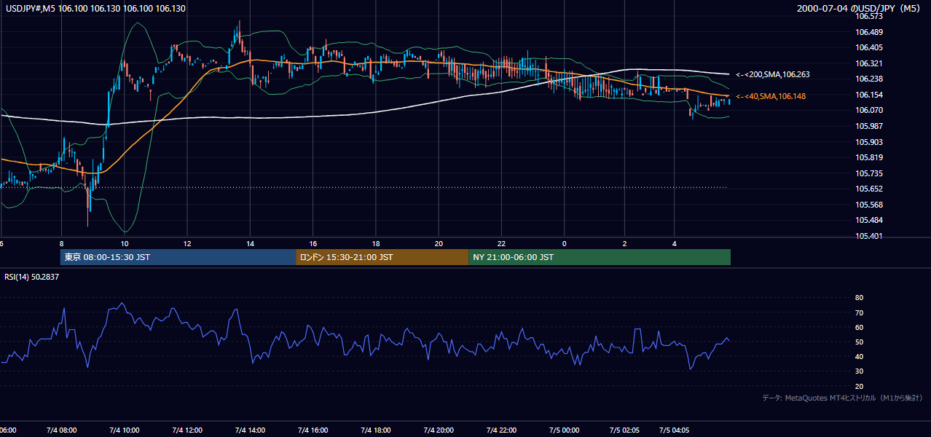This screenshot has height=437, width=931.
Task: Click price axis value 105.903
Action: point(868,142)
